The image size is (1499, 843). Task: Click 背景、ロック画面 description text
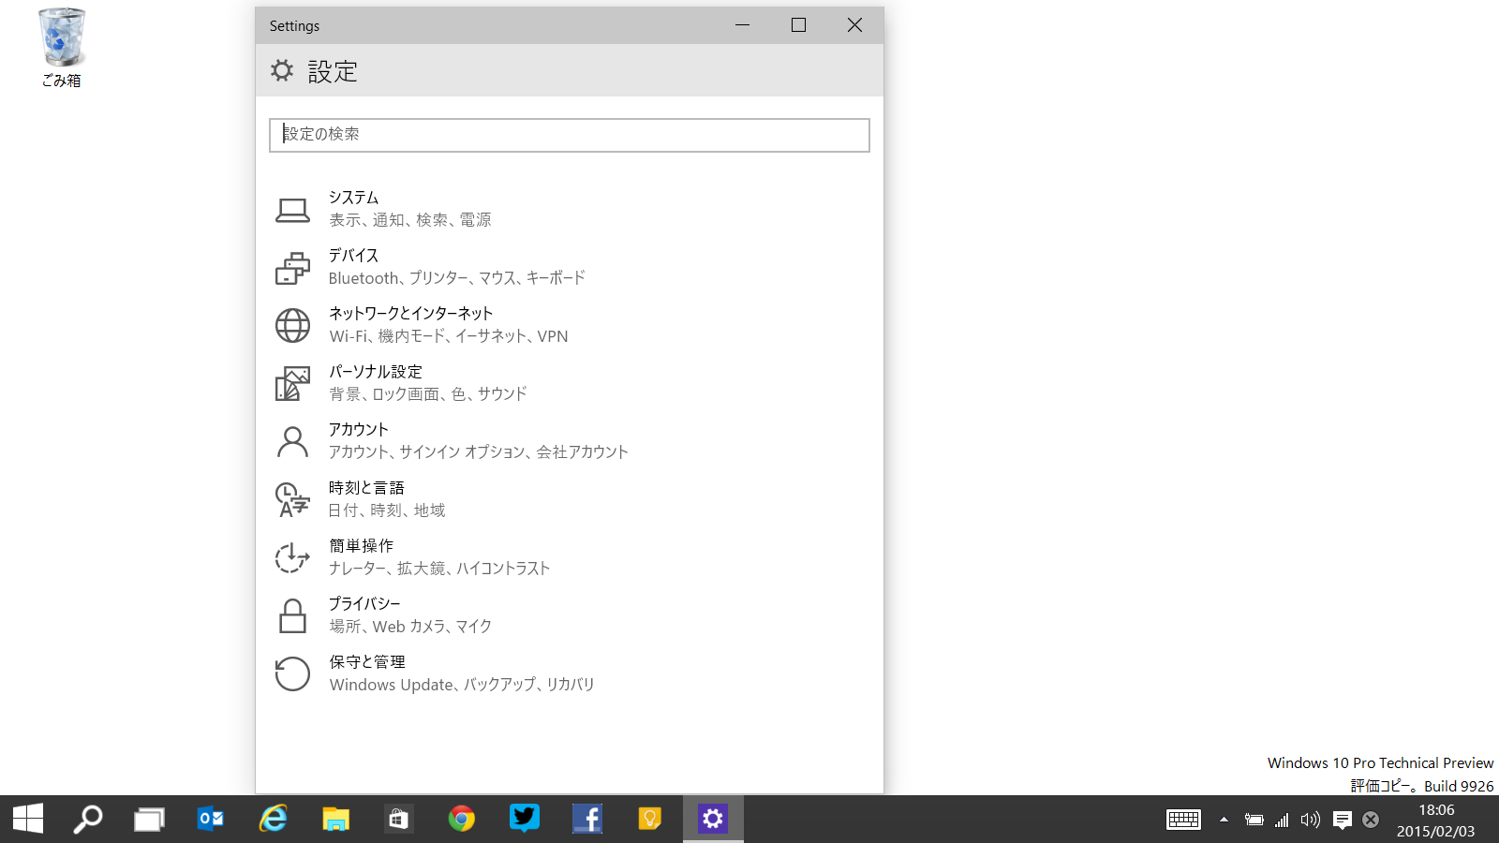tap(428, 394)
